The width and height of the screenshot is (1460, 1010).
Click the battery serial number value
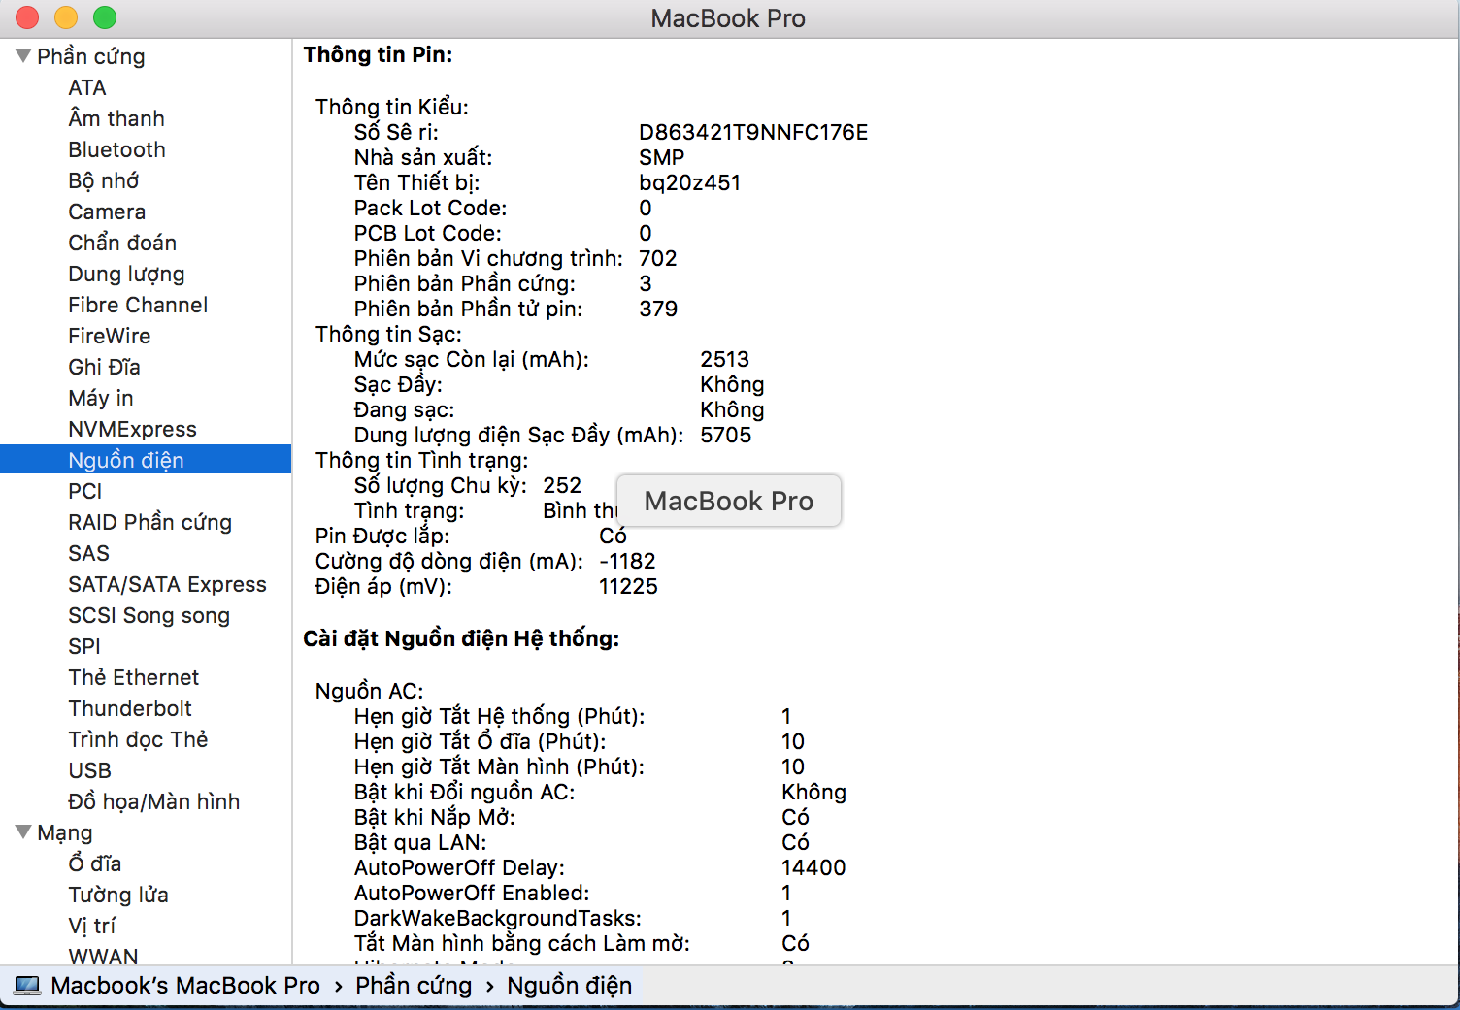752,132
